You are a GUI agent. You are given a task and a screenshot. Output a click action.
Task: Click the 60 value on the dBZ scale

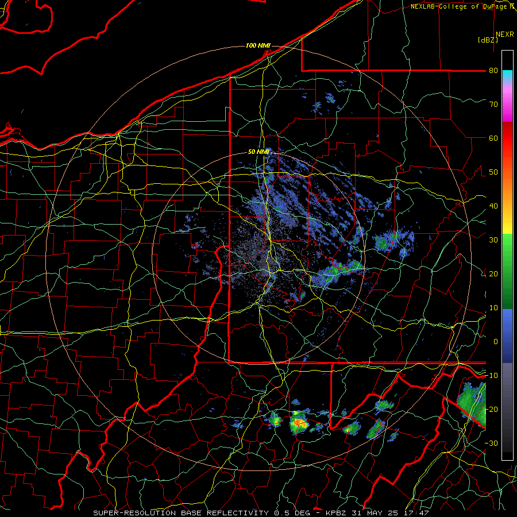click(493, 138)
